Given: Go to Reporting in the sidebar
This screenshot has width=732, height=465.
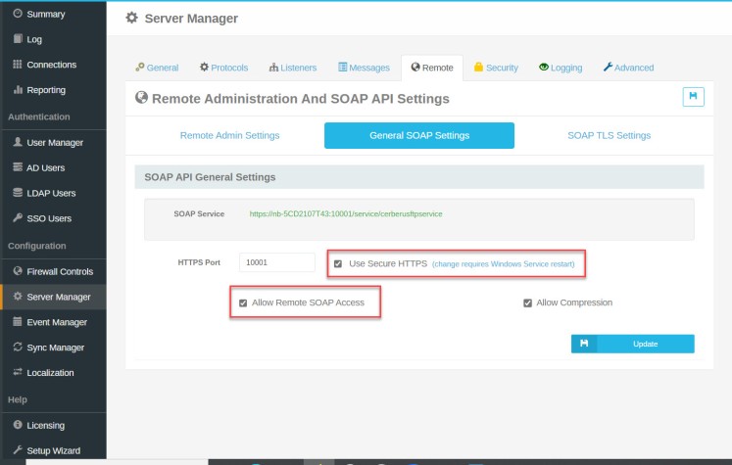Looking at the screenshot, I should (x=46, y=90).
